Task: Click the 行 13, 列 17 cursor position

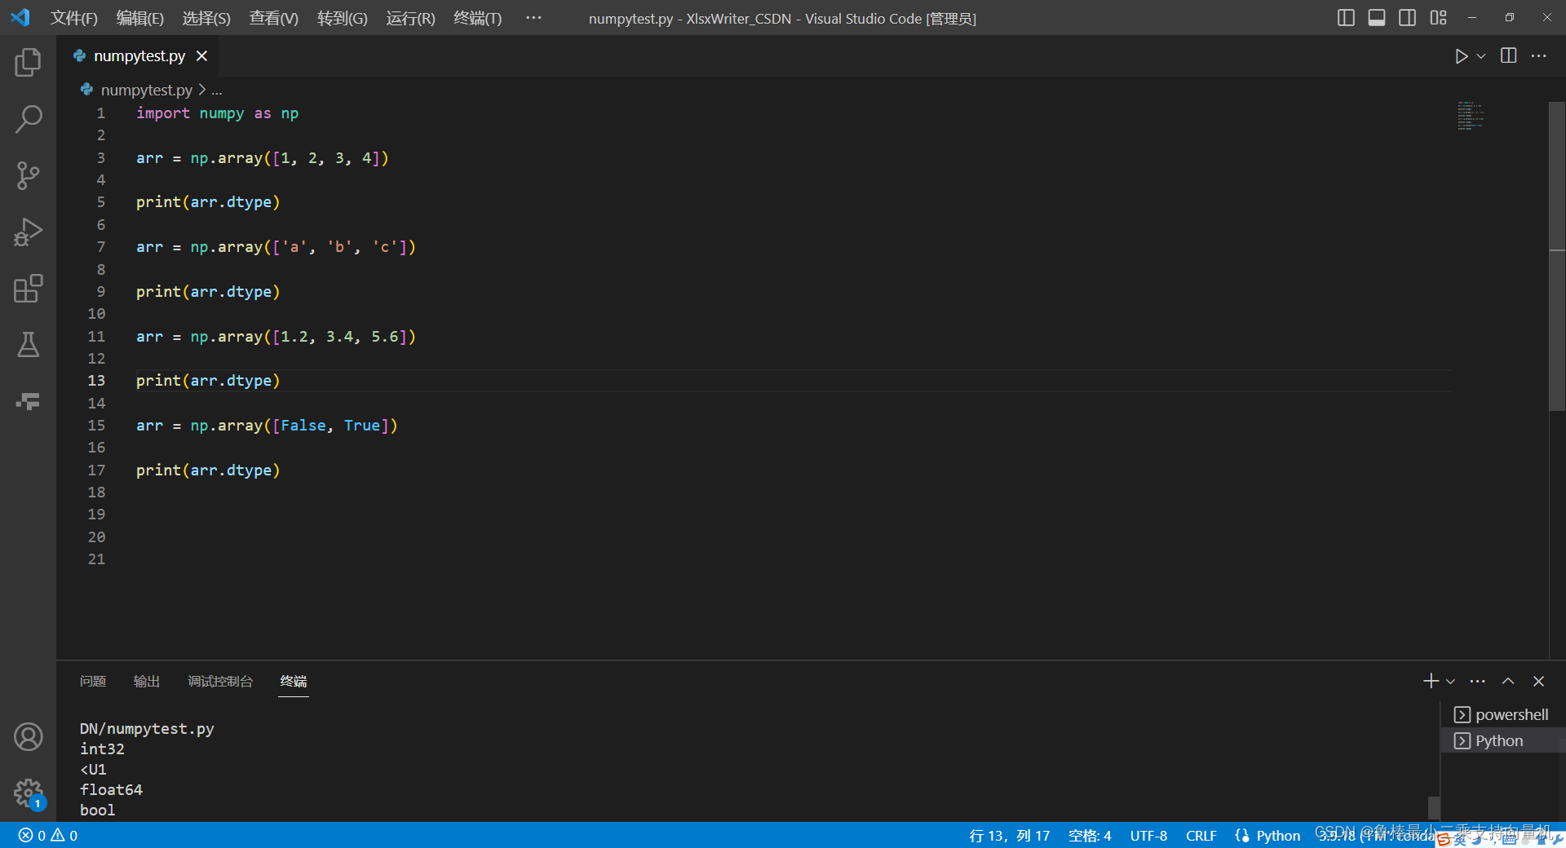Action: pos(1009,836)
